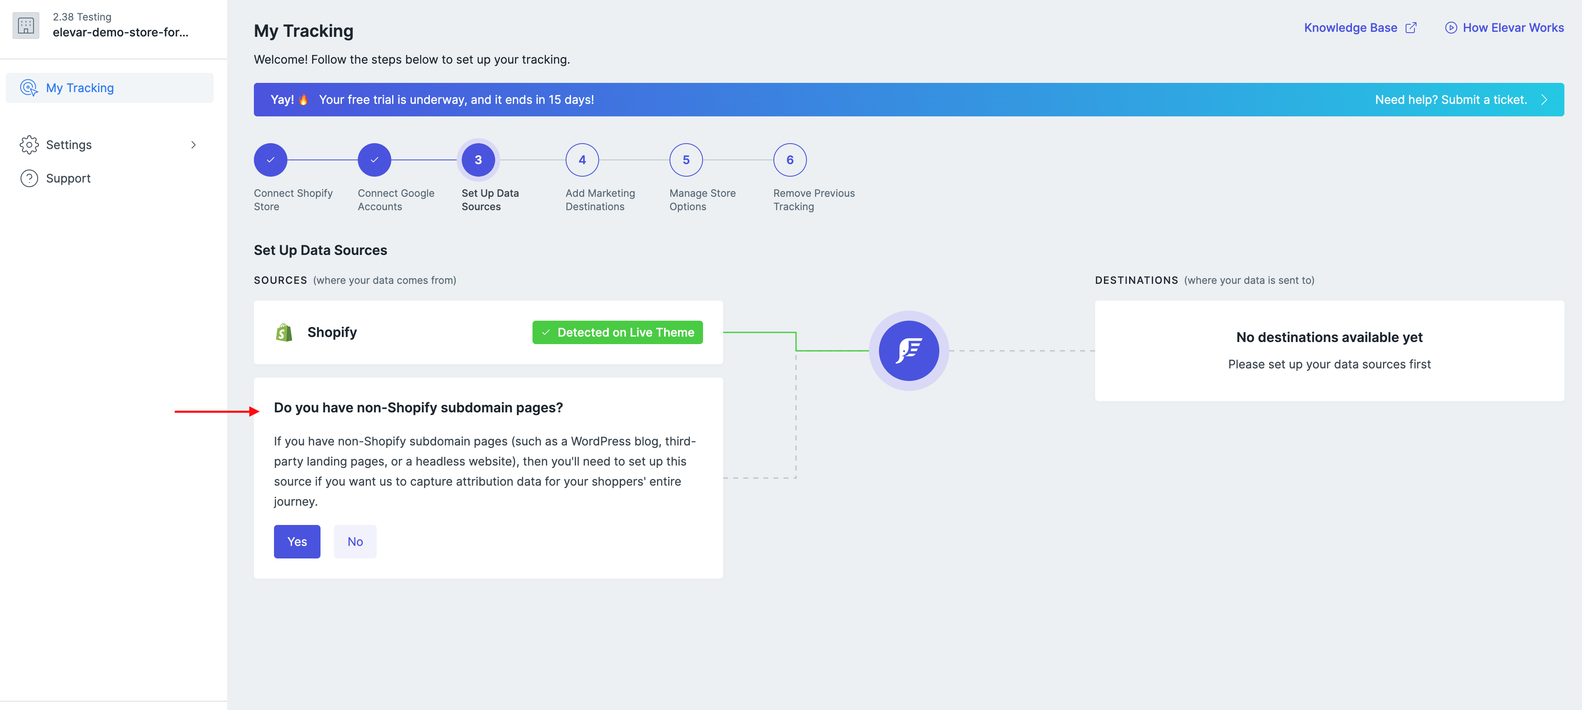
Task: Click the Detected on Live Theme badge
Action: tap(617, 332)
